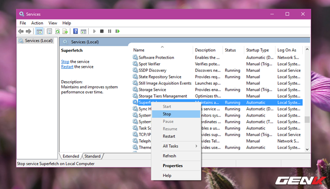Choose Restart in the context menu
Viewport: 330px width, 189px height.
pyautogui.click(x=176, y=136)
